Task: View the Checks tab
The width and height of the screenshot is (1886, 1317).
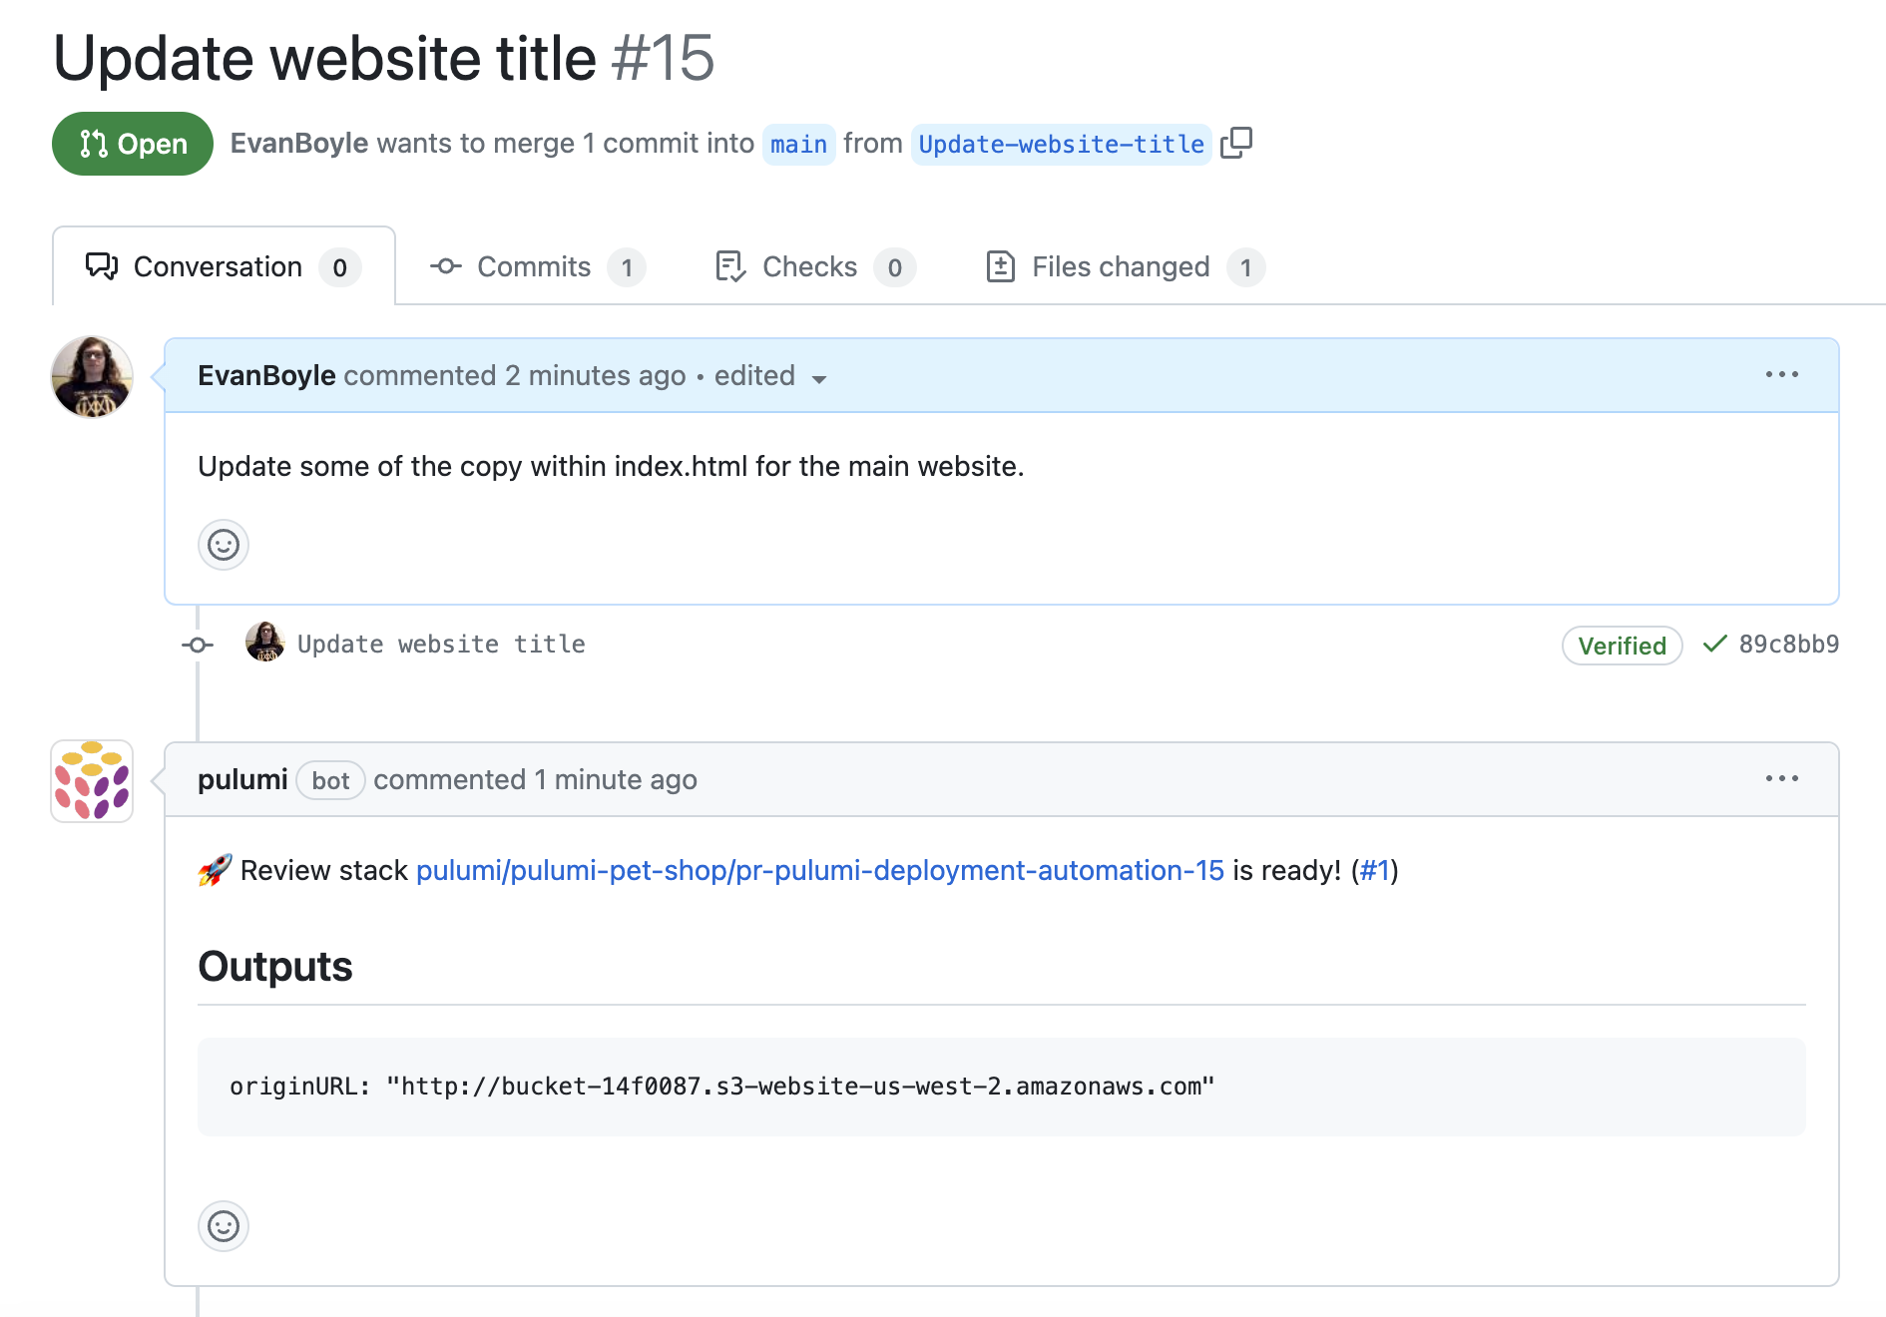Action: coord(809,266)
